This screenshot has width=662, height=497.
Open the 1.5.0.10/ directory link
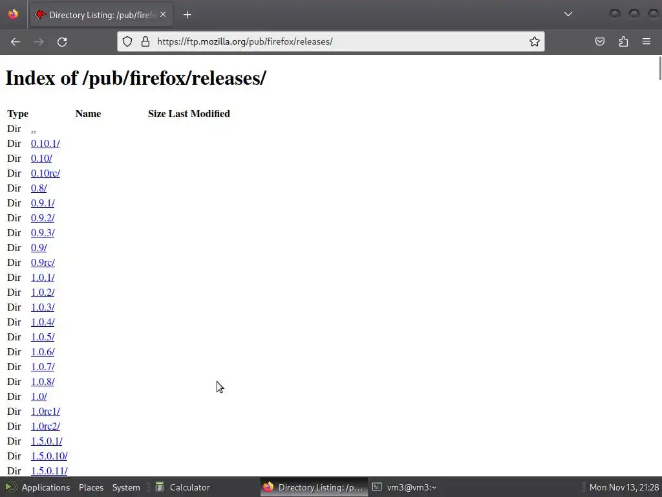coord(49,456)
